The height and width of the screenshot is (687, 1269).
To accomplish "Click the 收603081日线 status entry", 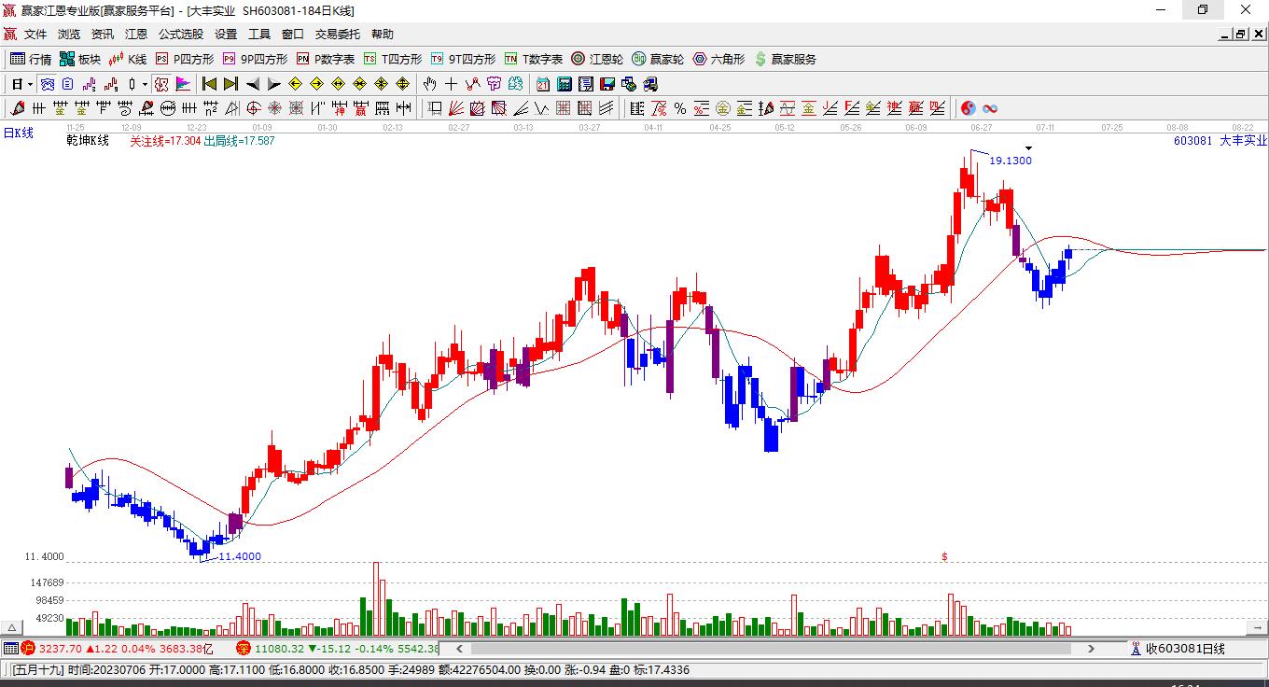I will click(x=1185, y=649).
